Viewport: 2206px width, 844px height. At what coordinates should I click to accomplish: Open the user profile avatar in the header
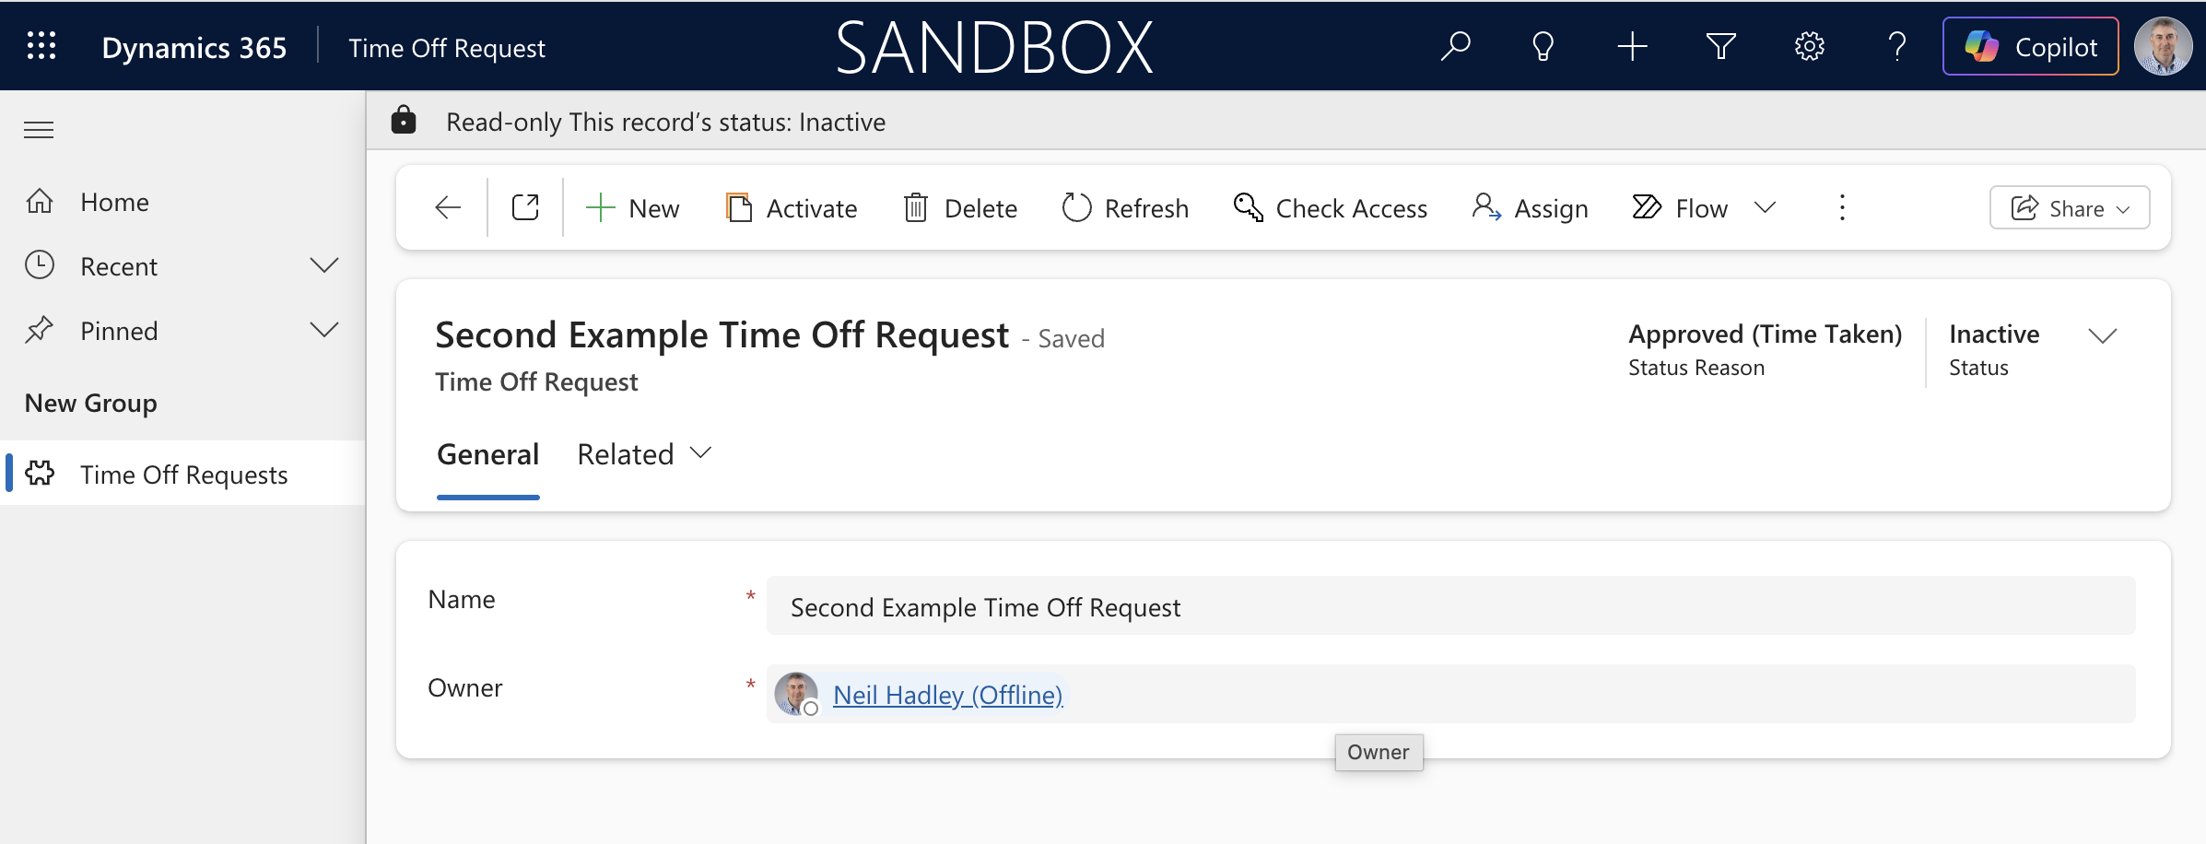(x=2163, y=46)
